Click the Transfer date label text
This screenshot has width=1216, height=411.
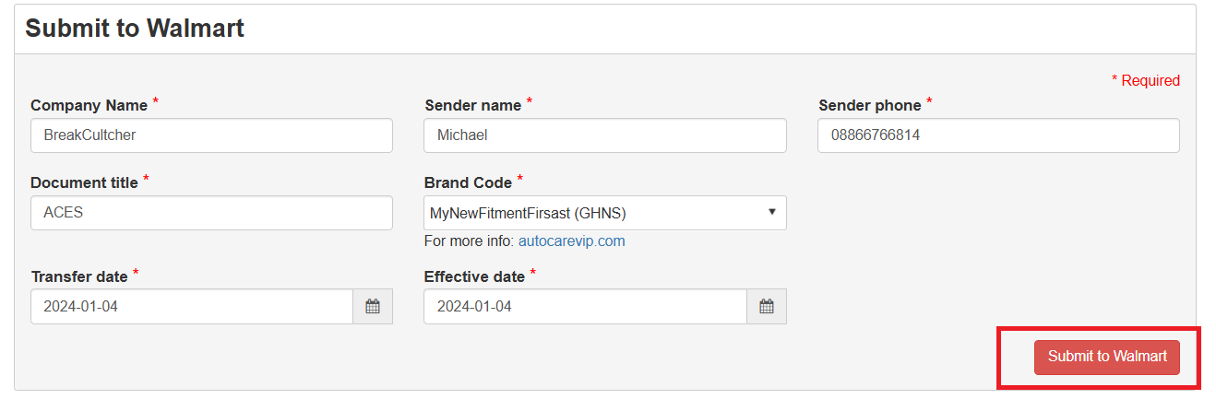coord(79,277)
